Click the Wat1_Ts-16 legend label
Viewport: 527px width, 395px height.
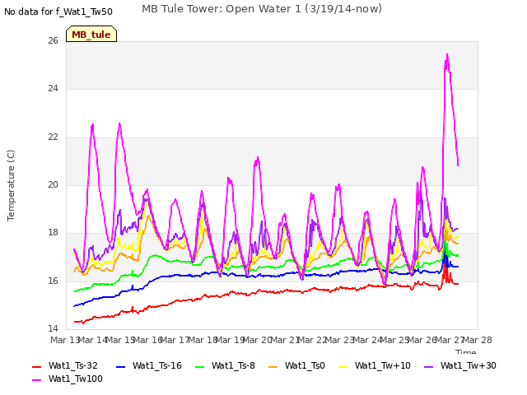pos(157,365)
